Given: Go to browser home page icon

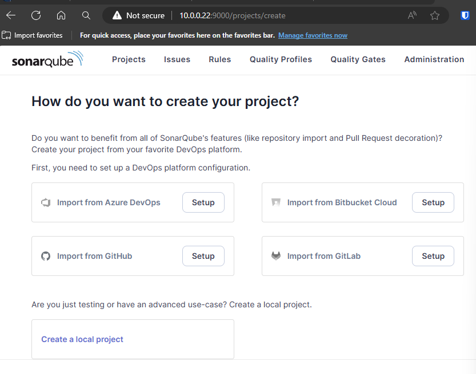Looking at the screenshot, I should pos(61,15).
